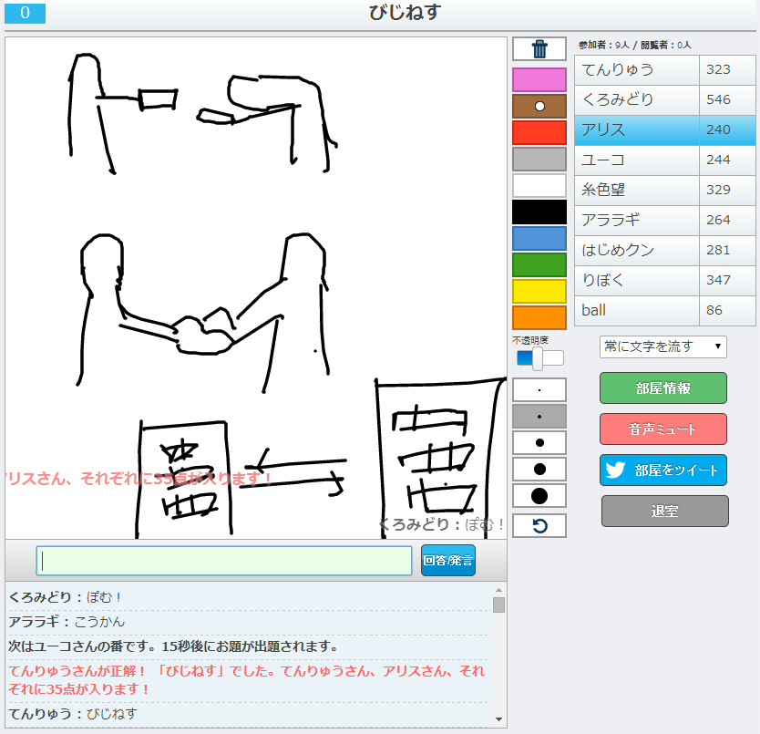Select highlighted player アリス
Image resolution: width=760 pixels, height=734 pixels.
click(665, 130)
